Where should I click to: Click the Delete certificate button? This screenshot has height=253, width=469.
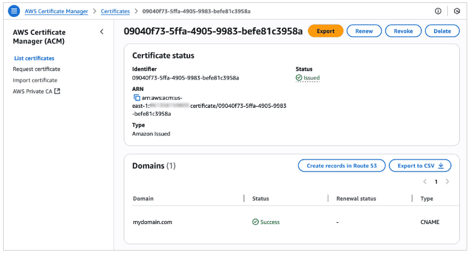pos(442,31)
